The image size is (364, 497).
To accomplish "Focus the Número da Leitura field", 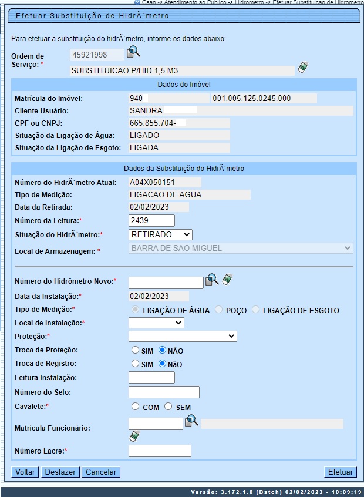I will click(x=151, y=221).
